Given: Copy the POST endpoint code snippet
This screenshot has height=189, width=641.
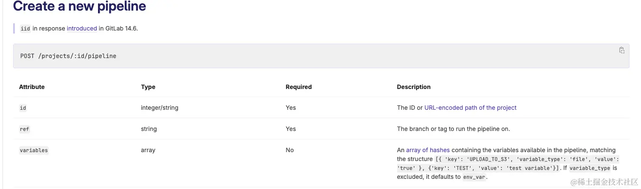Looking at the screenshot, I should [621, 50].
